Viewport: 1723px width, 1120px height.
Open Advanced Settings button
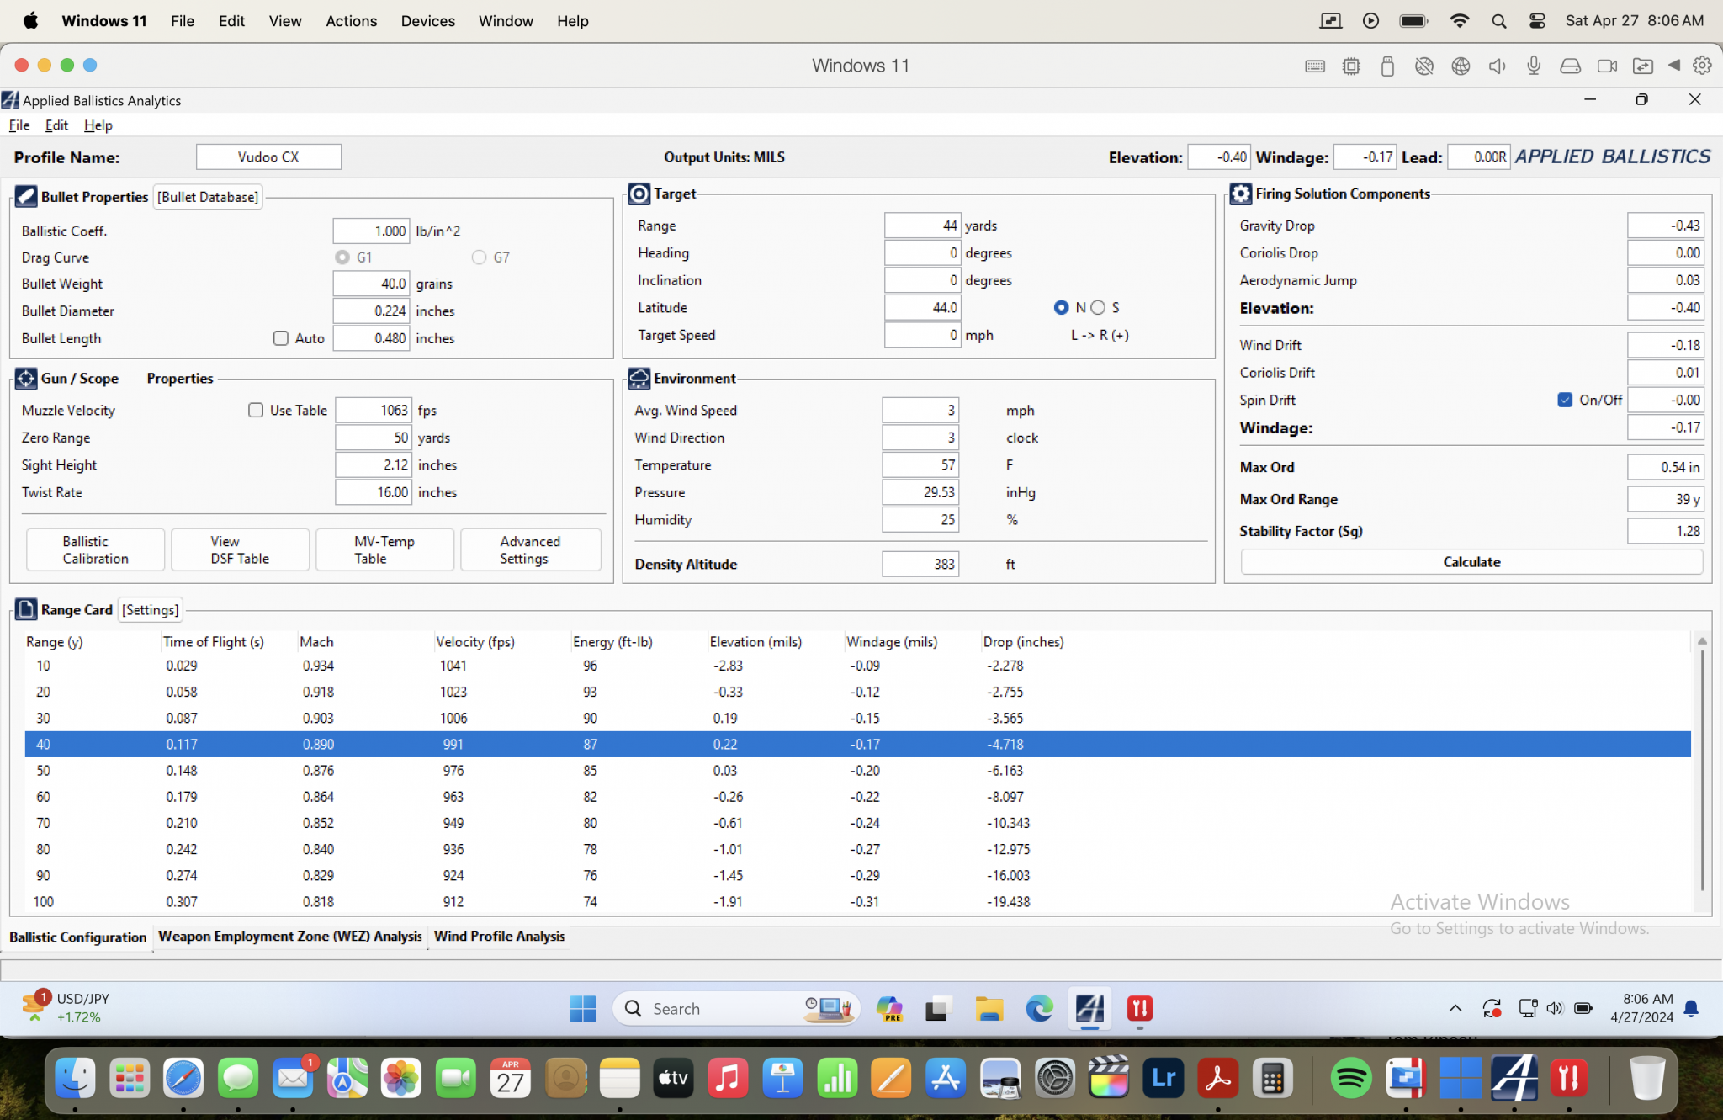(530, 549)
